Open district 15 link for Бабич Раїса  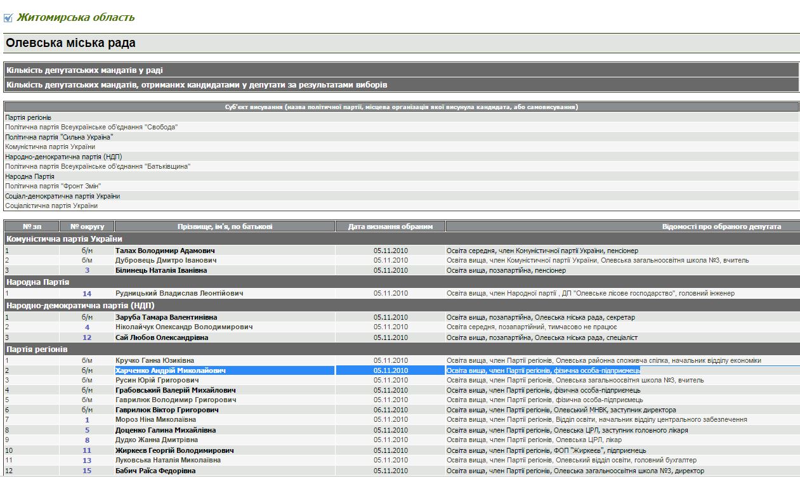coord(87,471)
